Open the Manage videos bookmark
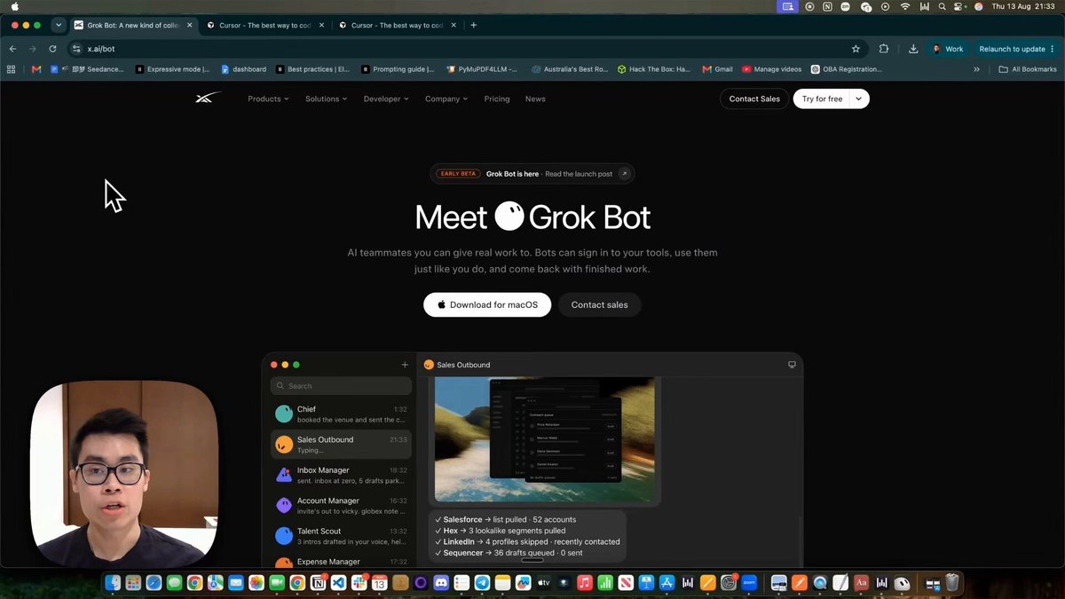1065x599 pixels. coord(771,69)
